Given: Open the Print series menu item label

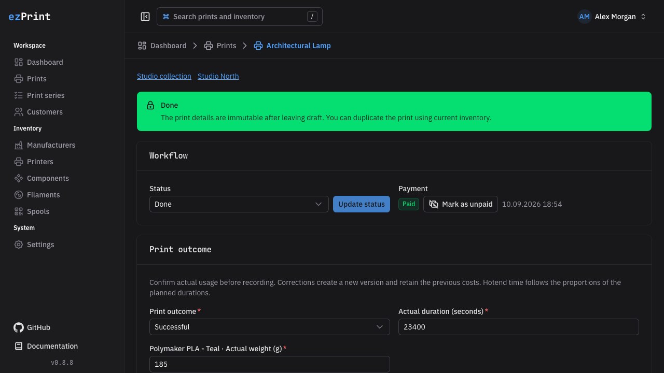Looking at the screenshot, I should [46, 95].
